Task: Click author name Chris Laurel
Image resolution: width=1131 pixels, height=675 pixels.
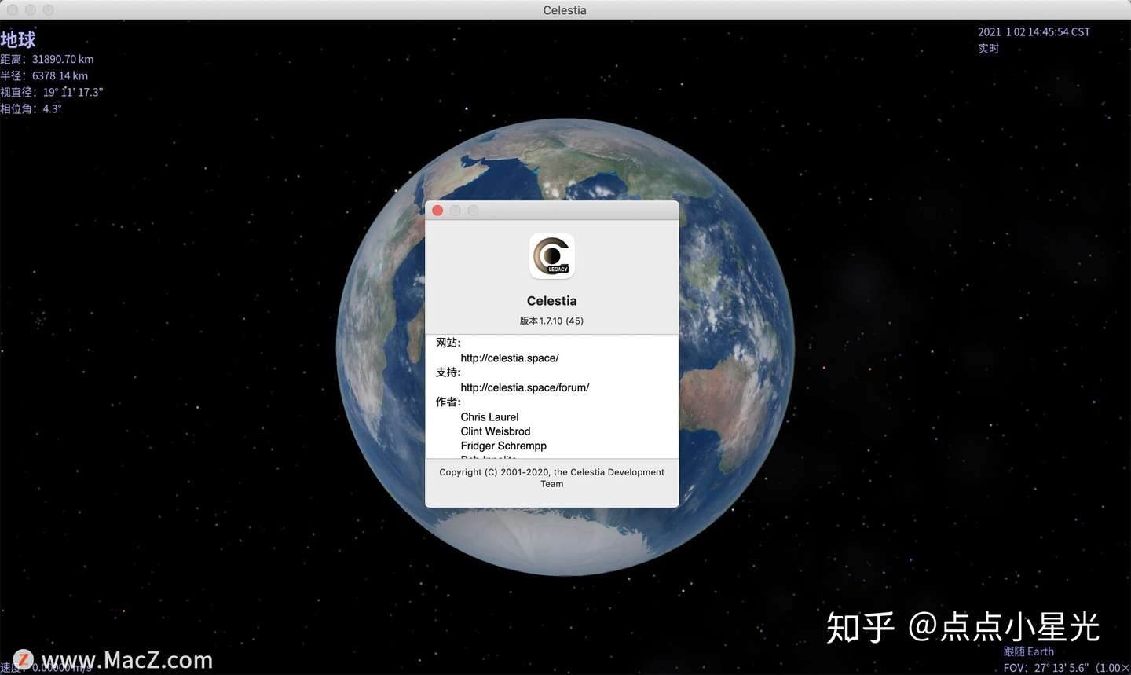Action: 489,416
